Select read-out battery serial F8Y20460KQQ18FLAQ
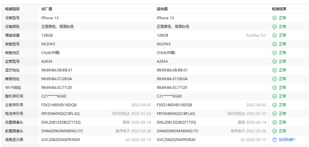 tap(176, 113)
